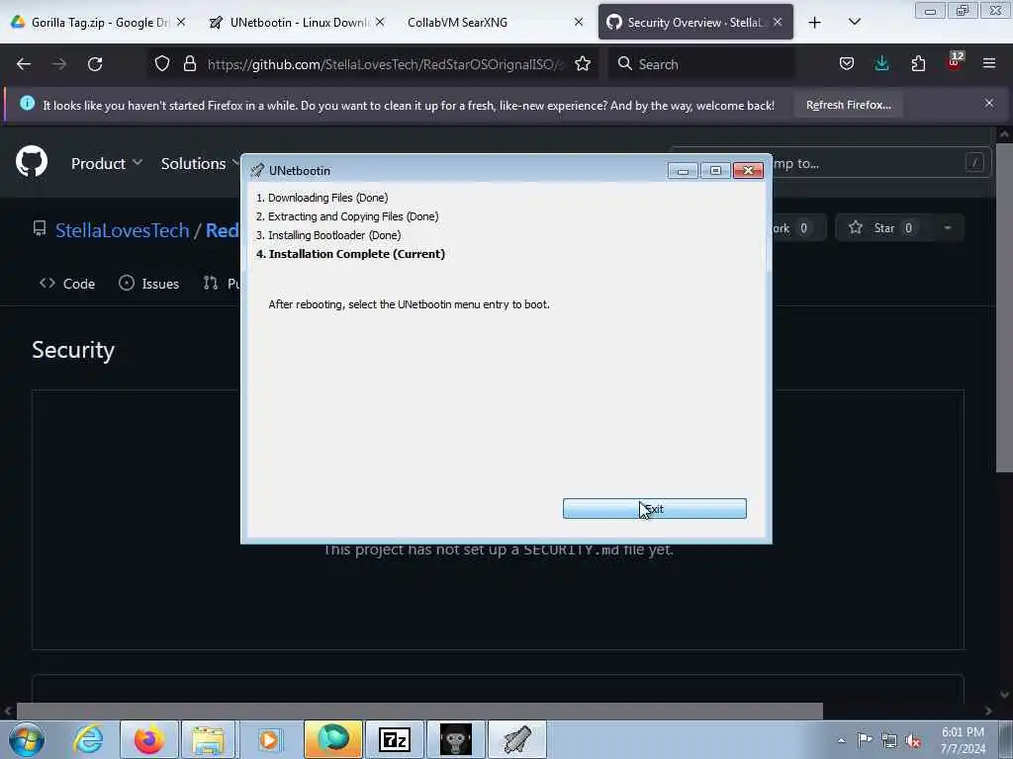Show hidden system tray icons arrow
1013x759 pixels.
(841, 741)
